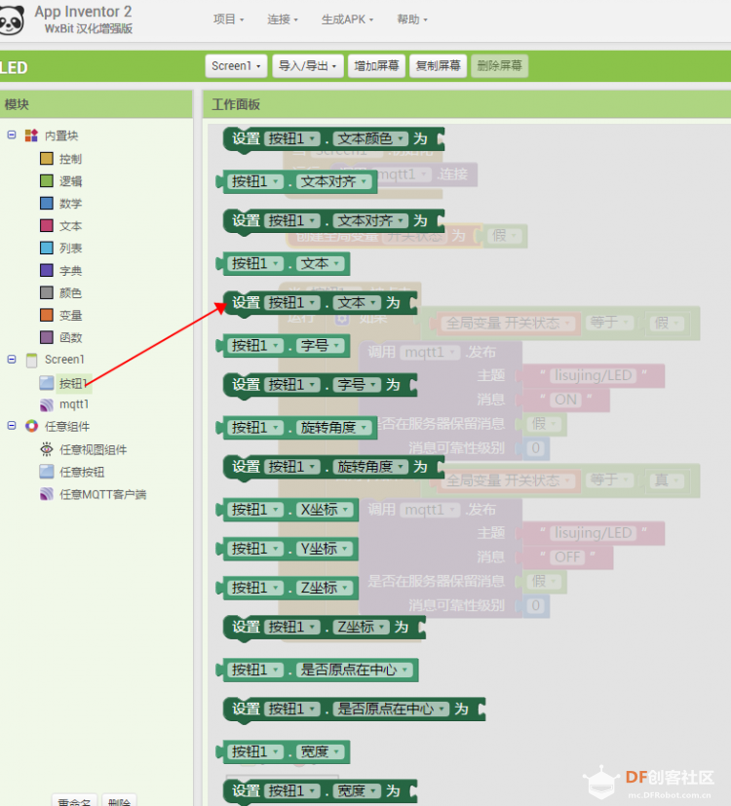Screen dimensions: 731x806
Task: Collapse the 内置块 tree section
Action: click(x=12, y=135)
